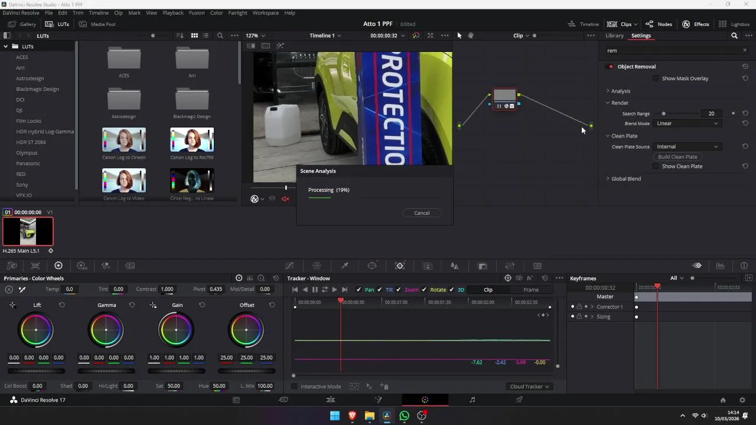The image size is (756, 425).
Task: Open the Media page icon
Action: (x=236, y=400)
